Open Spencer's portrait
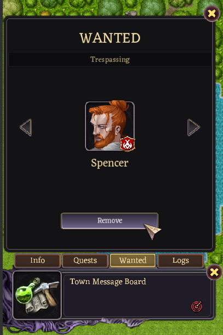This screenshot has width=223, height=335. pyautogui.click(x=110, y=126)
